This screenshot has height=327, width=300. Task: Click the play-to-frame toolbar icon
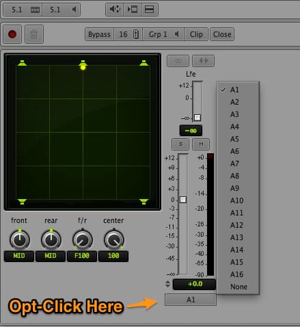pyautogui.click(x=133, y=10)
